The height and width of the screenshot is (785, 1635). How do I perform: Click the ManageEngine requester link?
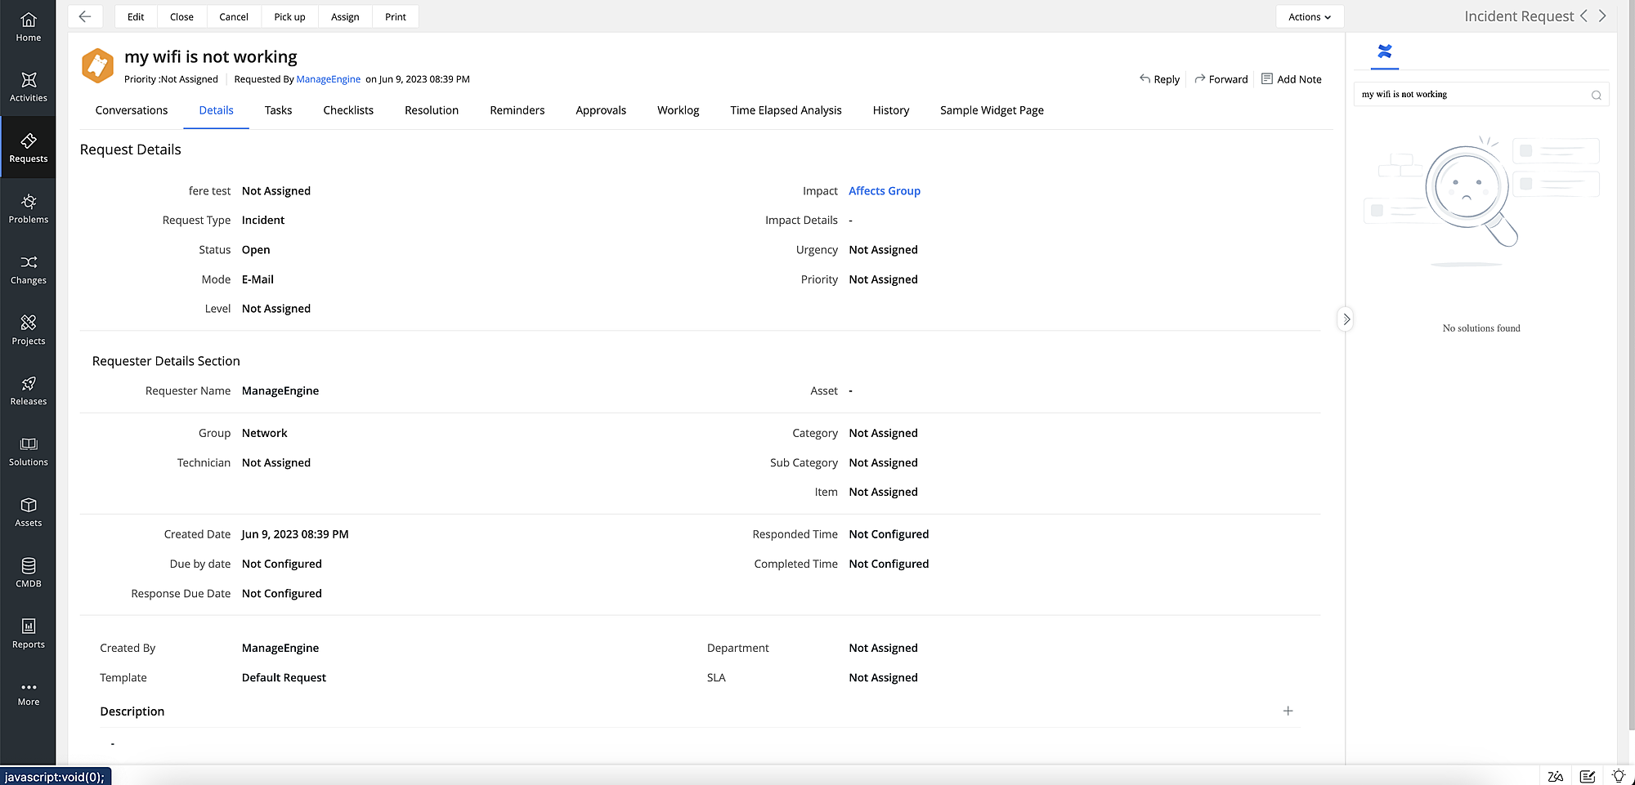click(x=329, y=79)
